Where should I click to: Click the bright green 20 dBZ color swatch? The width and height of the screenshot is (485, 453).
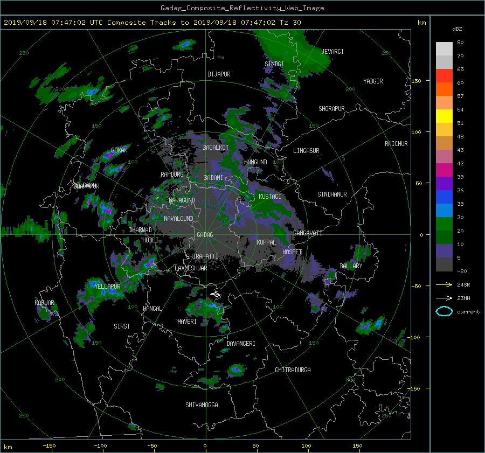tap(444, 224)
